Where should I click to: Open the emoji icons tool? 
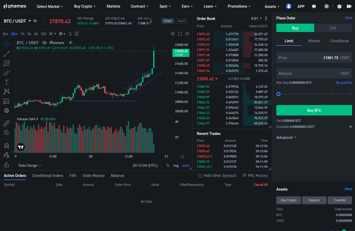coord(7,111)
